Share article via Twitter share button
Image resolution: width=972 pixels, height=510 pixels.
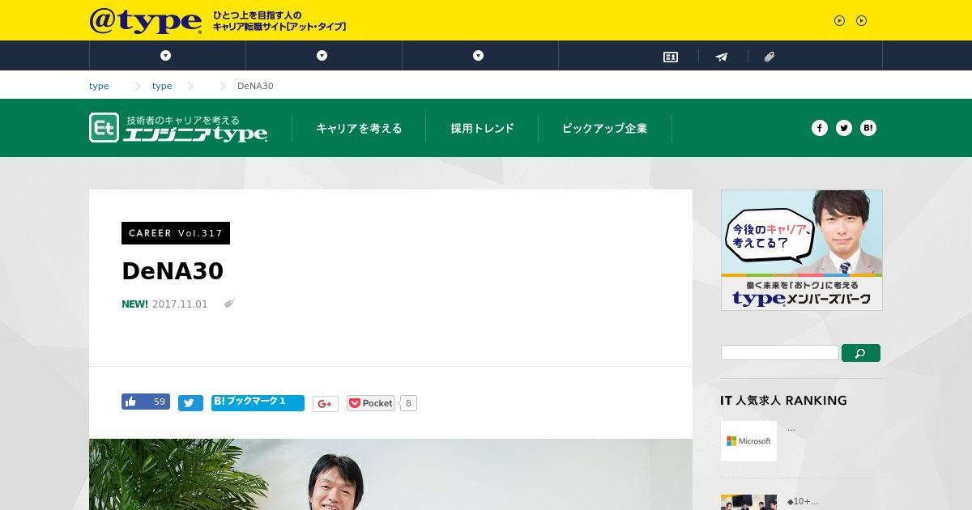pos(190,403)
